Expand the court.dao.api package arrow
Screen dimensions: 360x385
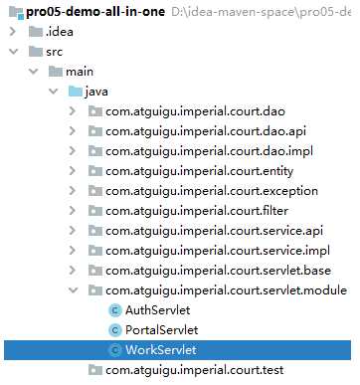(x=73, y=131)
